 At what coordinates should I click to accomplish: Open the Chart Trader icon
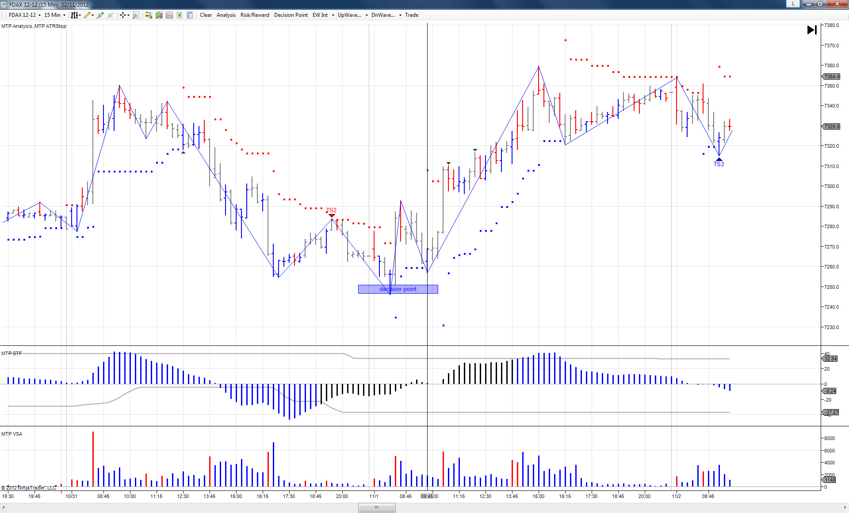pos(148,15)
